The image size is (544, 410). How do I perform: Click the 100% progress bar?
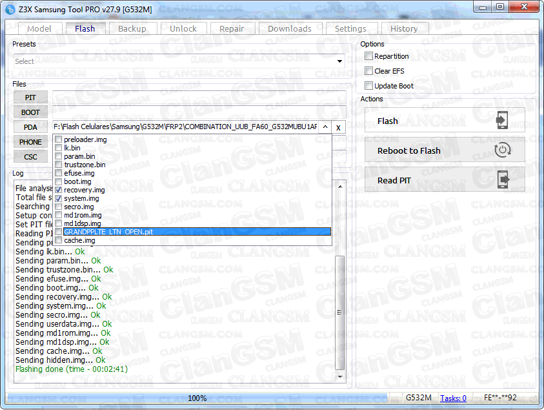tap(197, 398)
